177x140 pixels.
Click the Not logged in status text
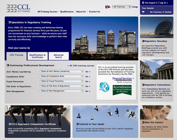click(x=151, y=3)
